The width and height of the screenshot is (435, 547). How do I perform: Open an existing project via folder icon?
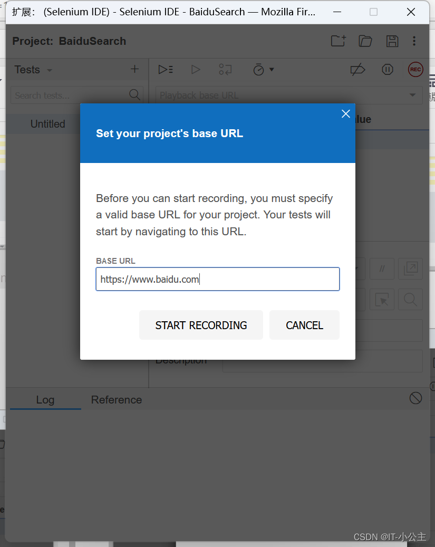[365, 41]
